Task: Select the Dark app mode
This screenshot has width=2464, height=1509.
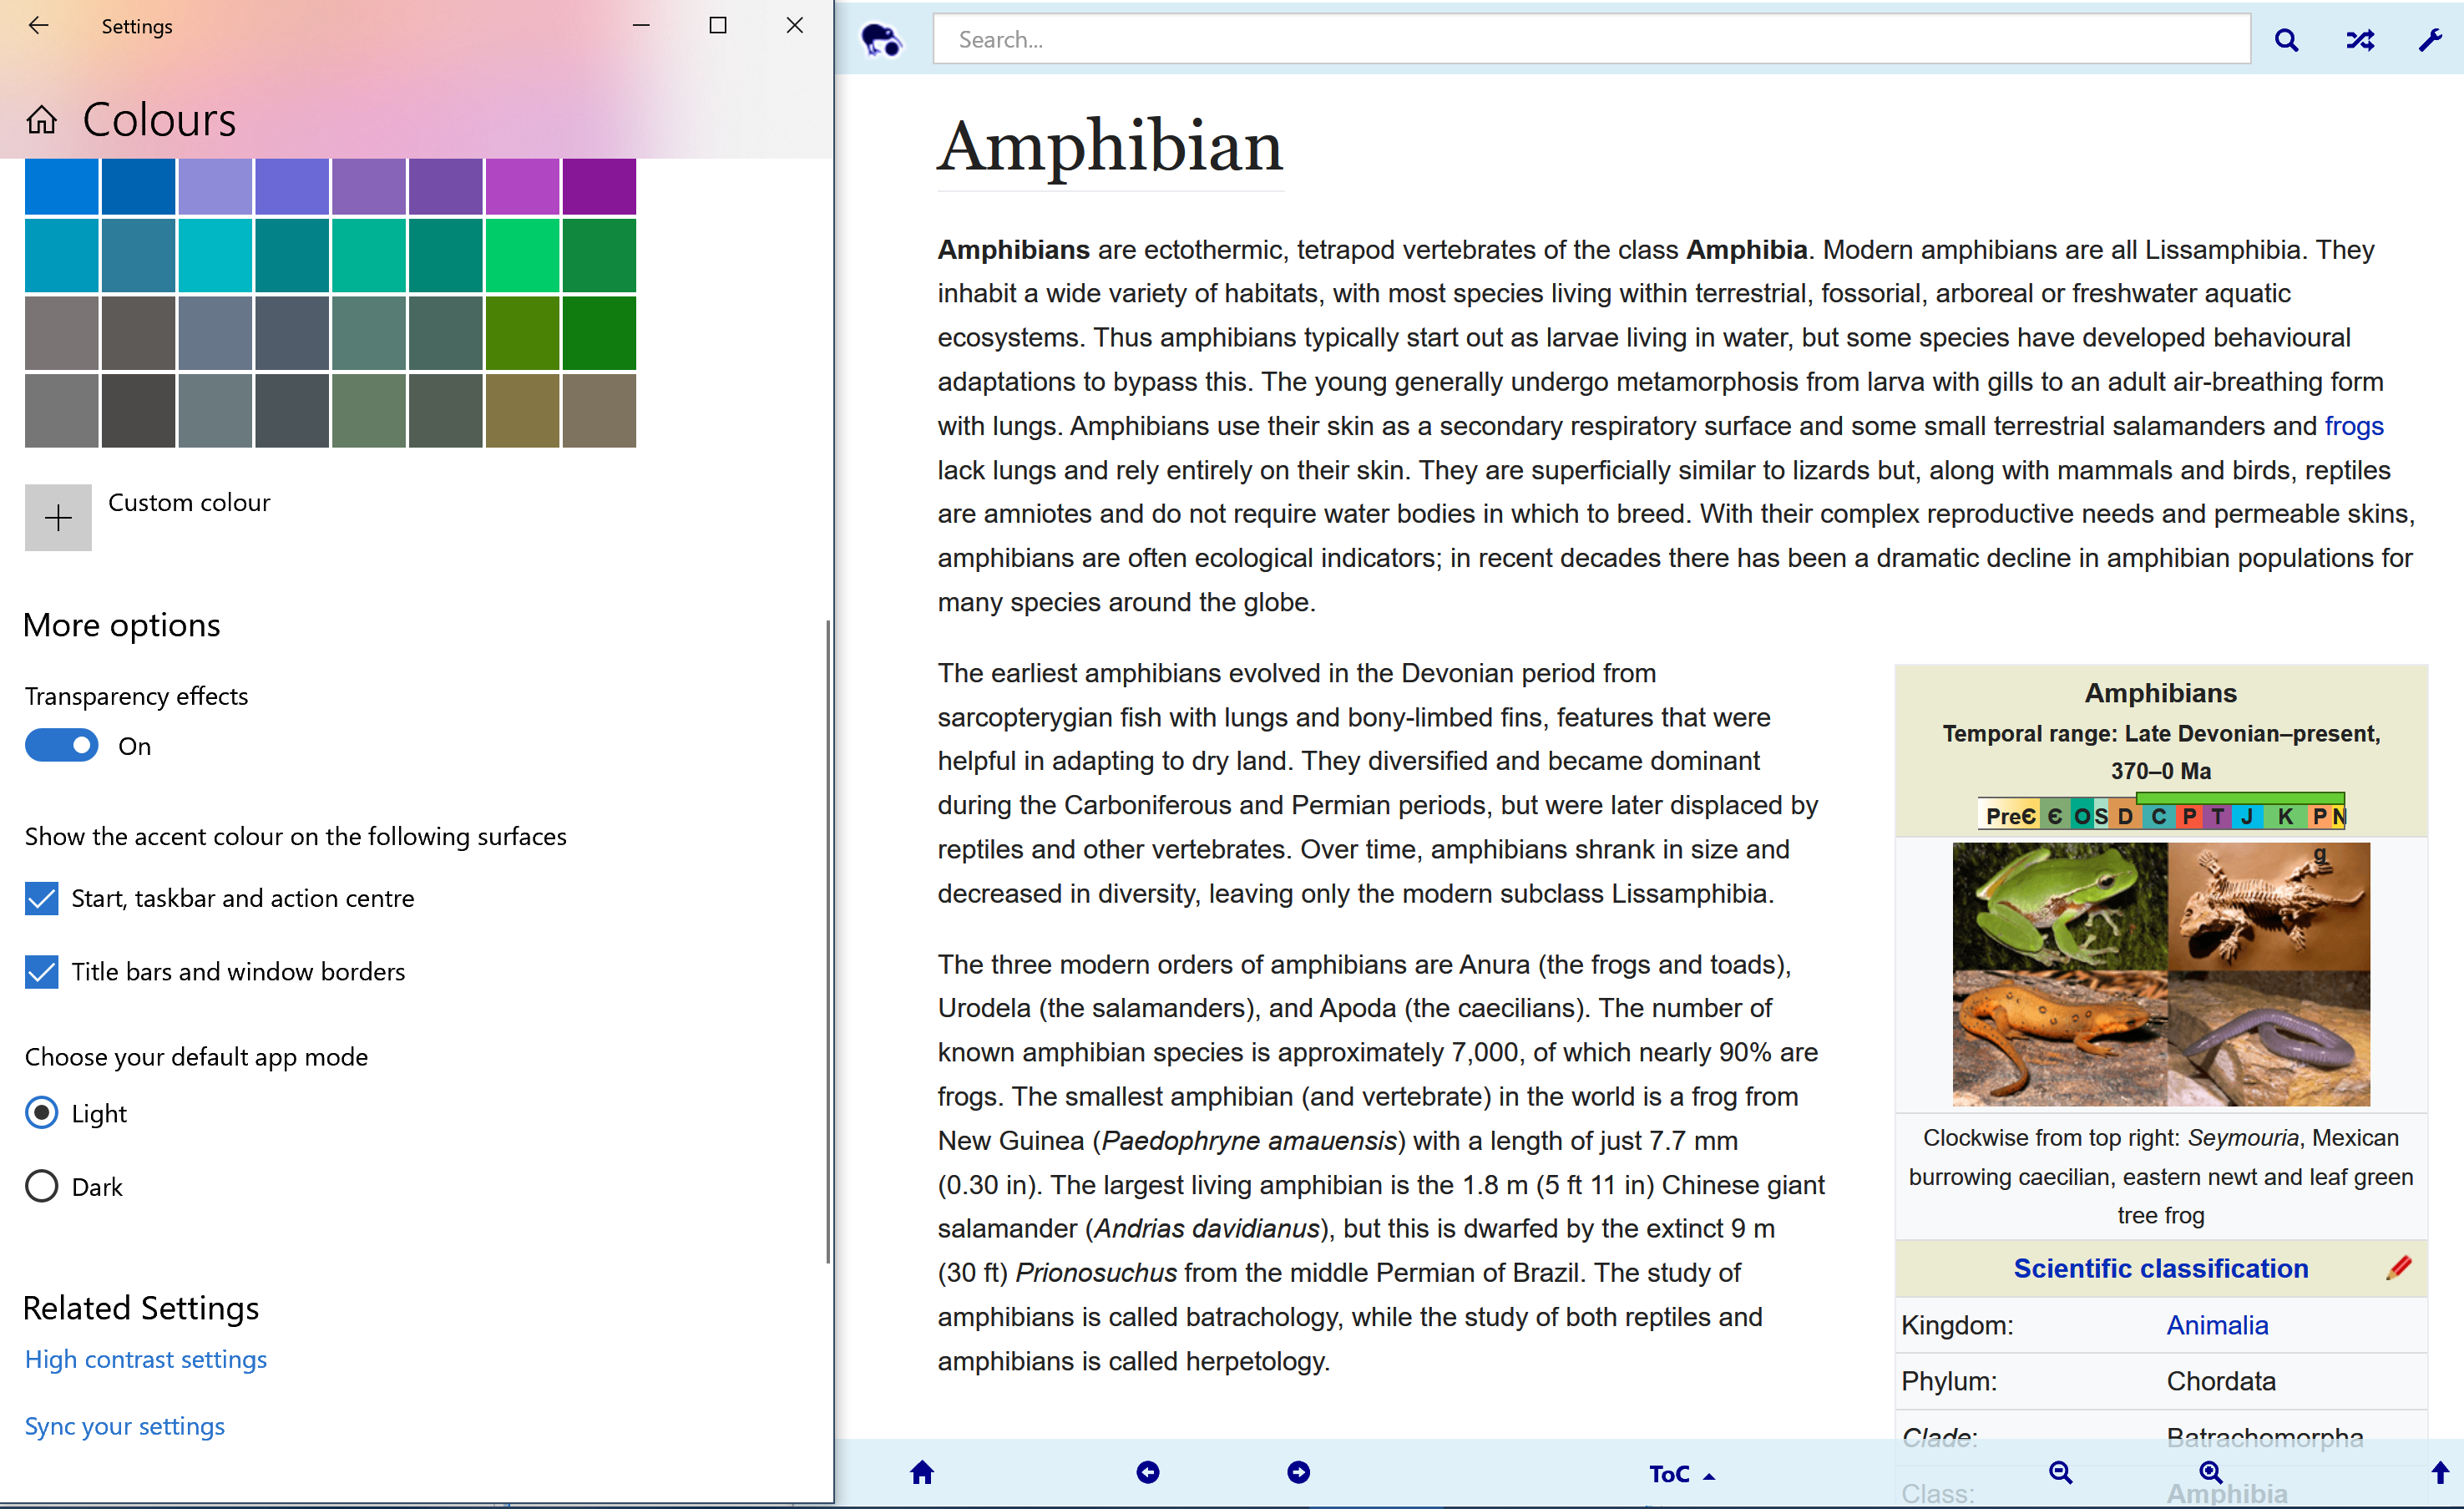Action: (41, 1186)
